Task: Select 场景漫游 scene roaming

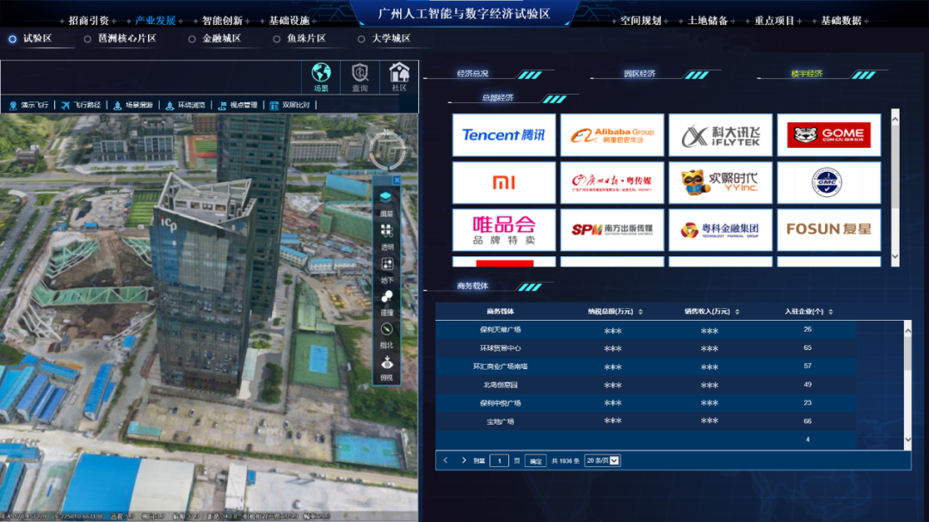Action: (x=132, y=105)
